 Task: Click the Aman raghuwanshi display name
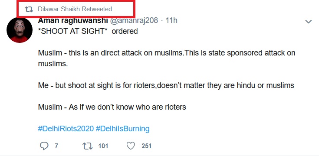pos(73,20)
